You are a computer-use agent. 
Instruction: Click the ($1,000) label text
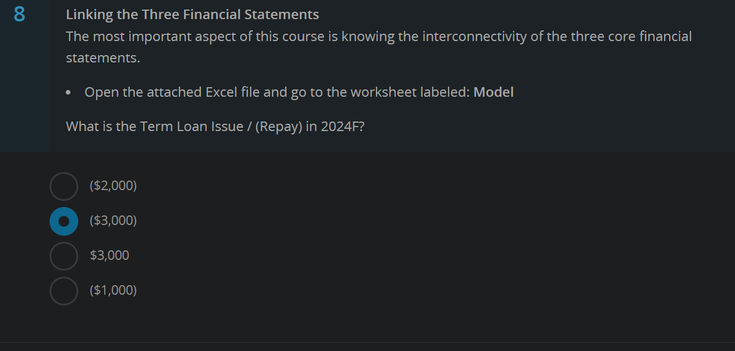[x=113, y=290]
